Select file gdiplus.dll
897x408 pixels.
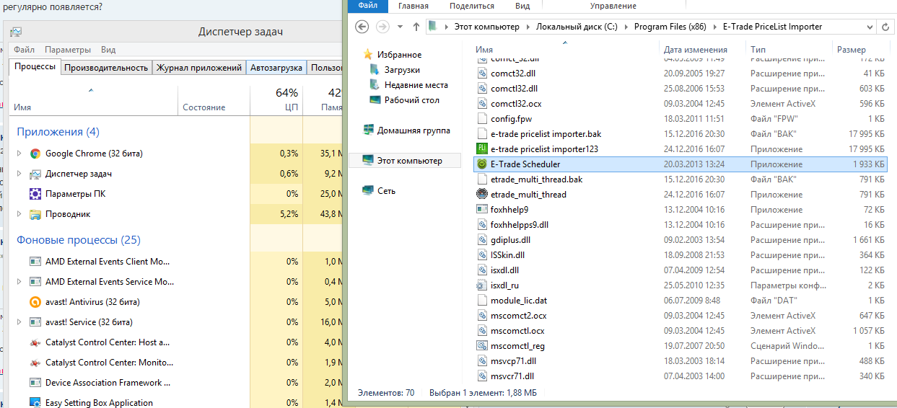[x=510, y=240]
